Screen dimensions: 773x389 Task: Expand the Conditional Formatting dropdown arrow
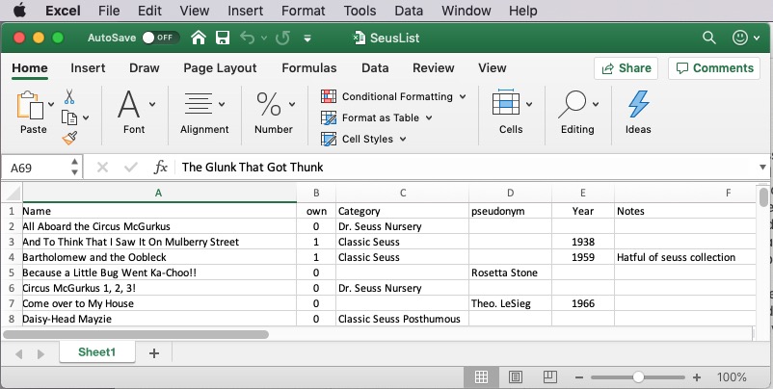pyautogui.click(x=463, y=96)
